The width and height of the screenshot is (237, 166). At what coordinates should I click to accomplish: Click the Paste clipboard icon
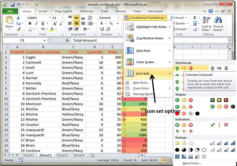[9, 20]
